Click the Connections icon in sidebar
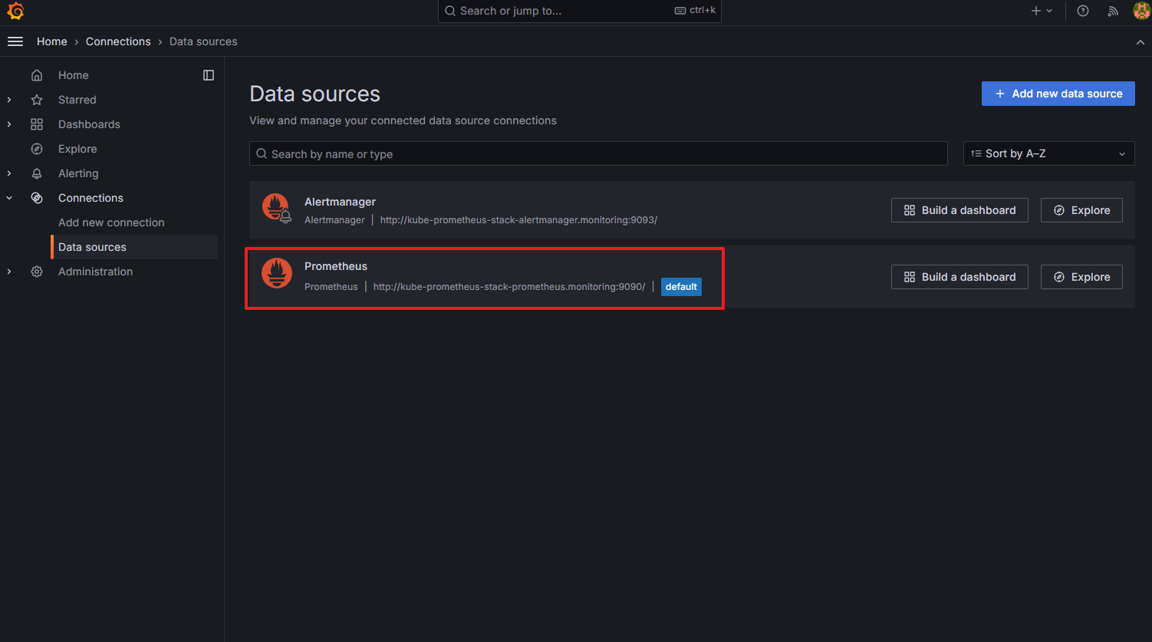Viewport: 1152px width, 642px height. tap(37, 198)
